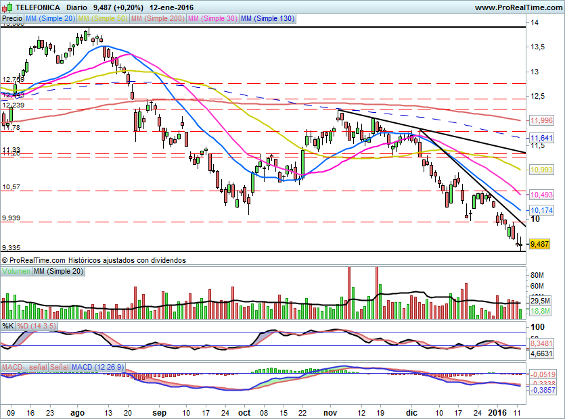The image size is (565, 419).
Task: Click the ago month label on time axis
Action: [x=77, y=413]
